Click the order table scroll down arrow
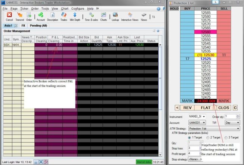Viewport: 244px width, 165px height. tap(160, 155)
